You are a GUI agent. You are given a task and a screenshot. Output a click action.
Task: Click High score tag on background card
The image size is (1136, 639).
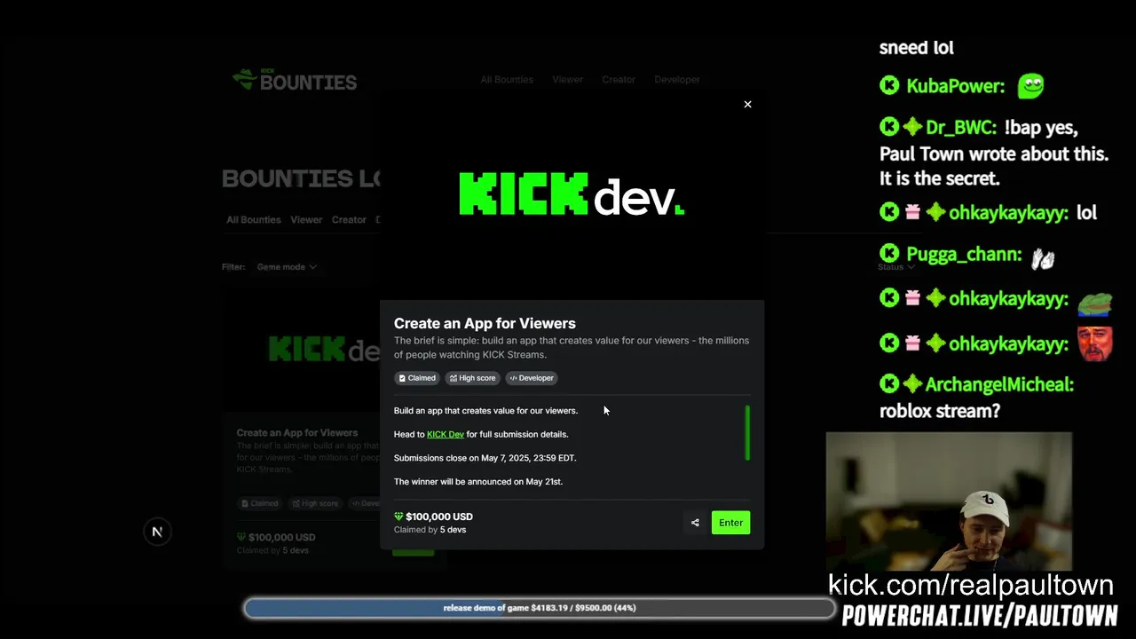coord(315,503)
